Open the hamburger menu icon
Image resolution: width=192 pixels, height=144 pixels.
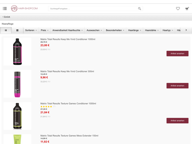5,9
